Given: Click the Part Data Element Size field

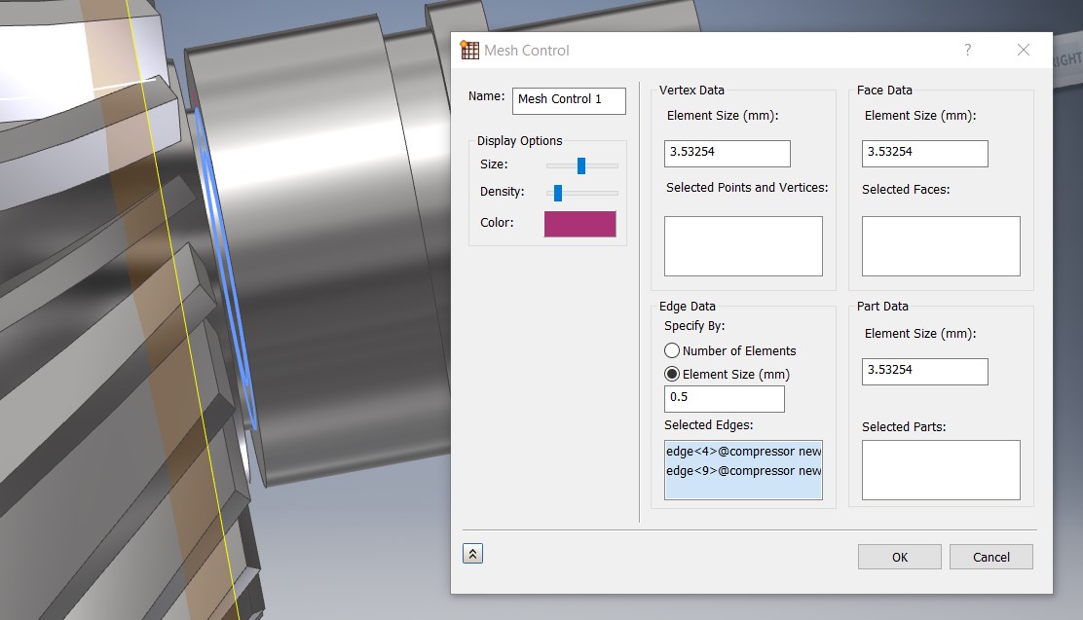Looking at the screenshot, I should click(x=923, y=371).
